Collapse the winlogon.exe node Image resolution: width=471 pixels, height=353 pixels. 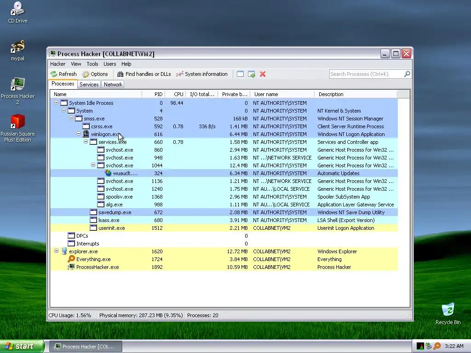pyautogui.click(x=78, y=134)
